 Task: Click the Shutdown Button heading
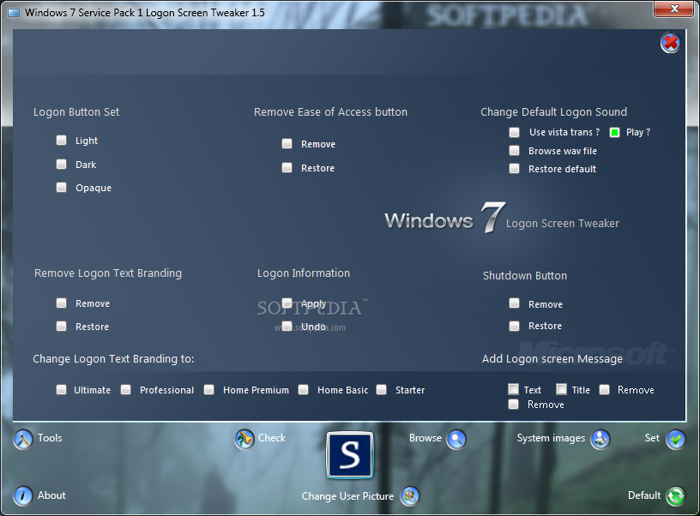525,276
